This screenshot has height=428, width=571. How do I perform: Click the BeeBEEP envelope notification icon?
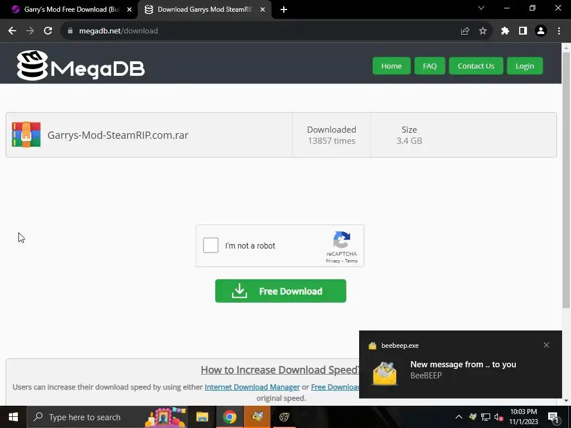point(385,373)
